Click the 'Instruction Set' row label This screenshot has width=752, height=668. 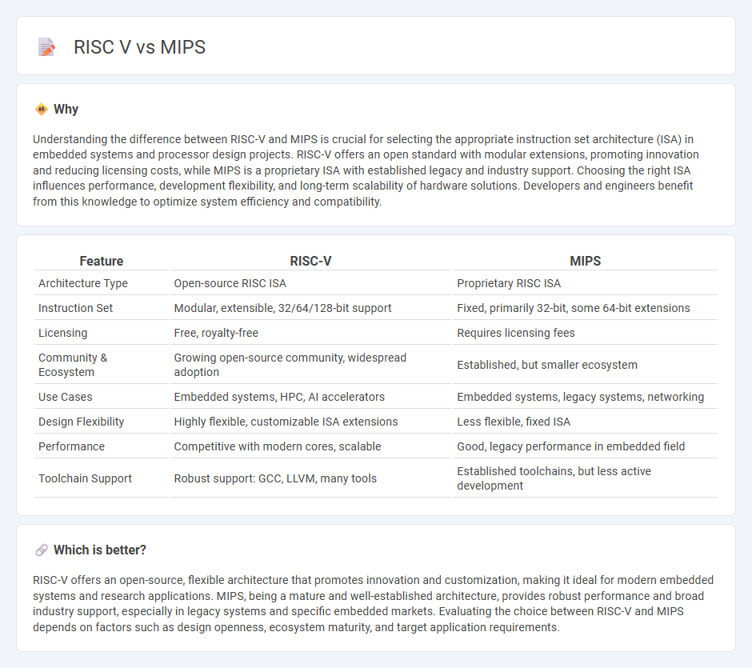[75, 308]
